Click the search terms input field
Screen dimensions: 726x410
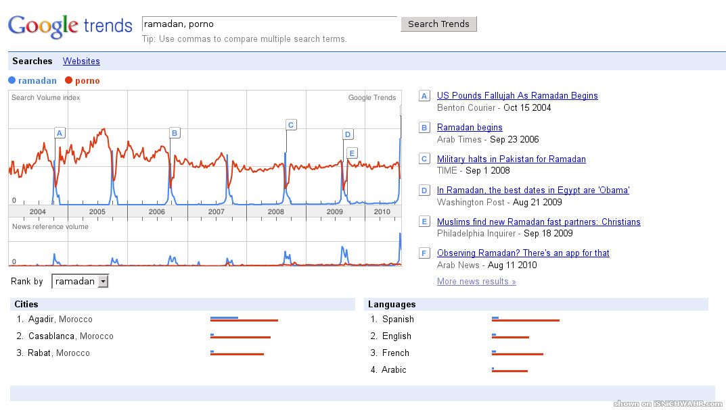[x=269, y=24]
